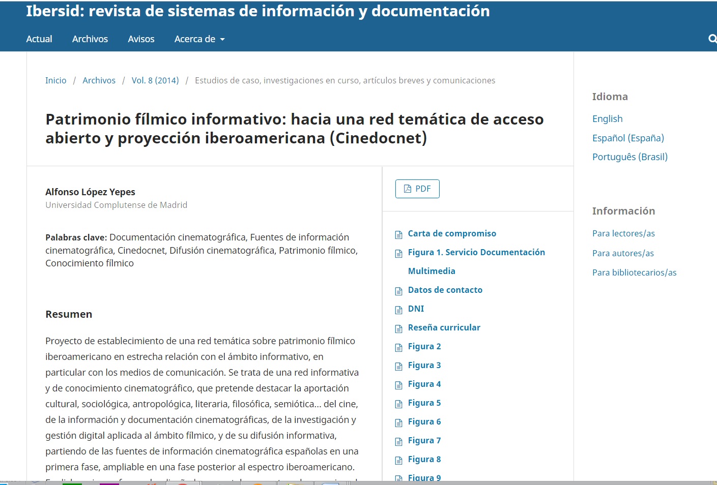
Task: Click the document icon beside Figura 3
Action: pos(399,366)
